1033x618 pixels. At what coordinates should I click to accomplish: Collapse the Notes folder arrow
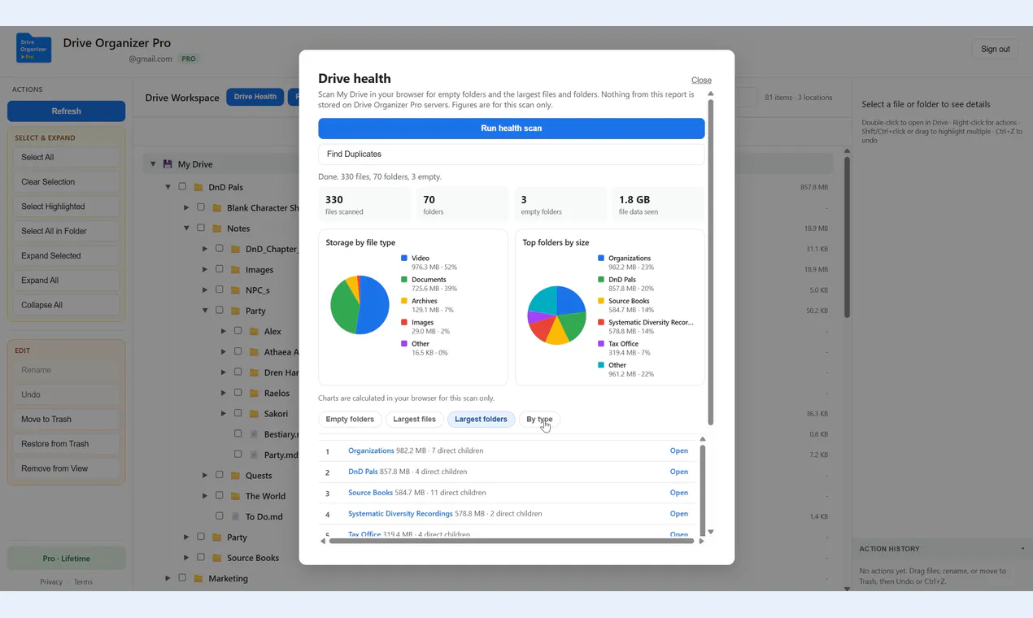click(186, 228)
